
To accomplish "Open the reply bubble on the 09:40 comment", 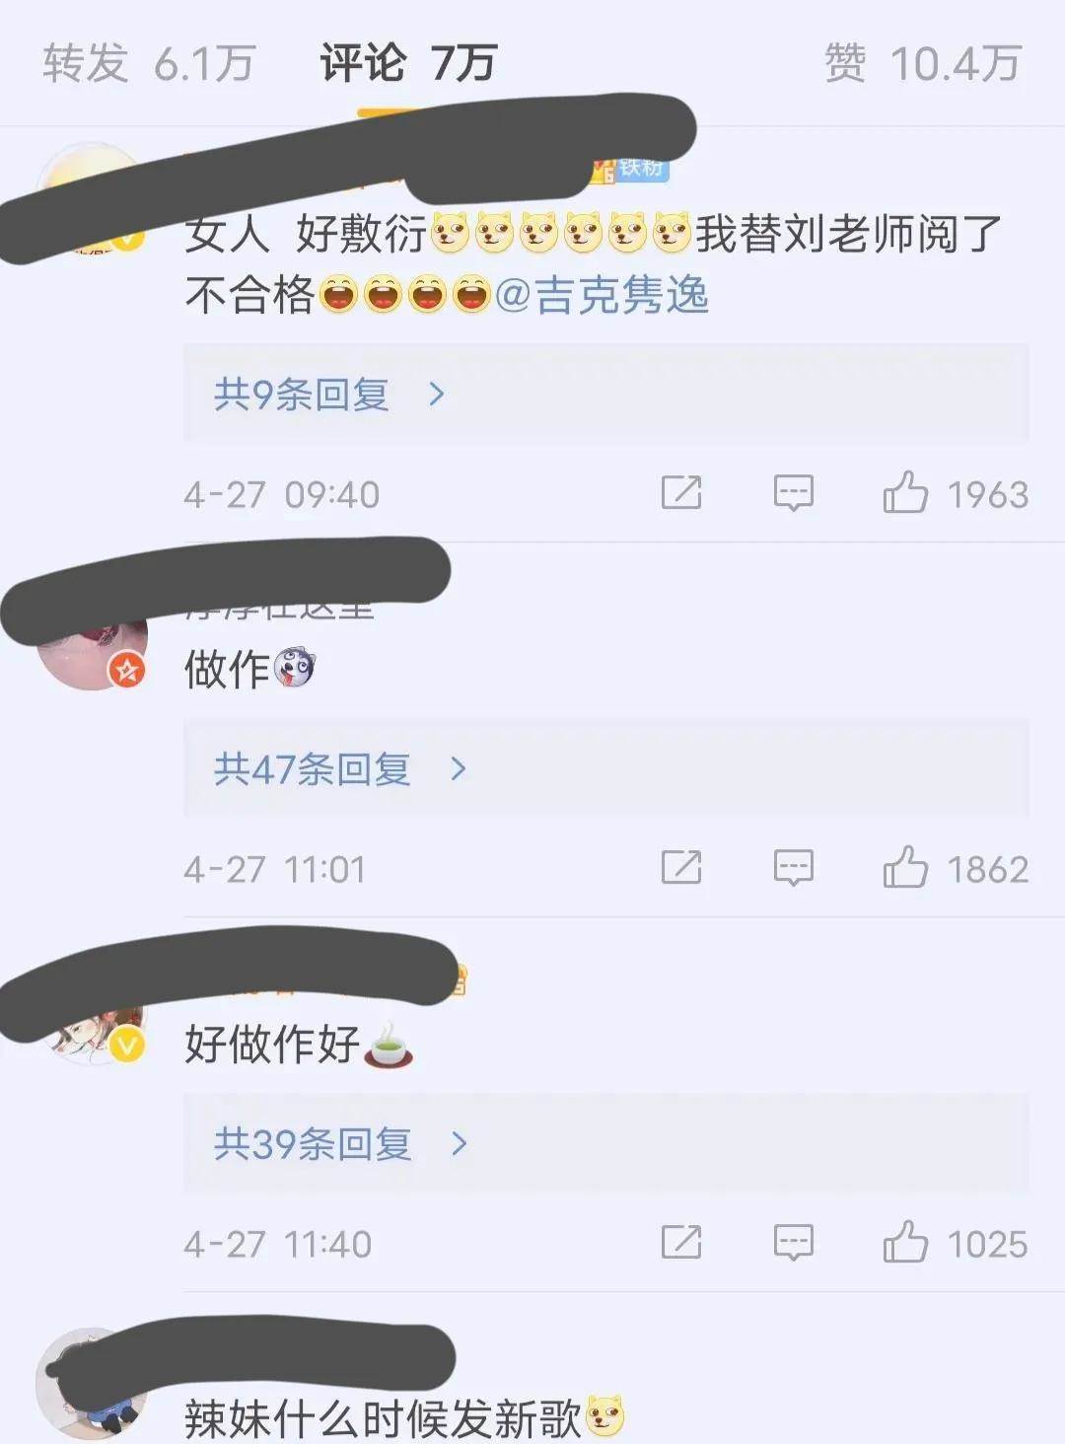I will click(794, 493).
